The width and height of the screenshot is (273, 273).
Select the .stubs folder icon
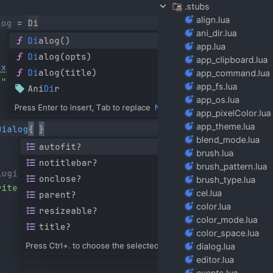[x=177, y=7]
